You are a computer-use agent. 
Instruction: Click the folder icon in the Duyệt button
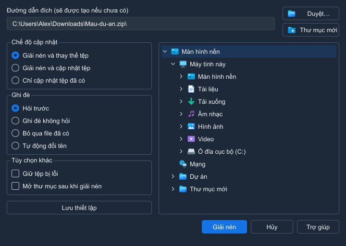point(292,13)
